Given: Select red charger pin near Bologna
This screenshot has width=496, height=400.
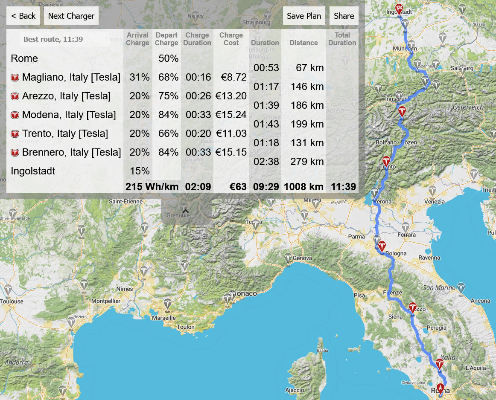Looking at the screenshot, I should [382, 246].
